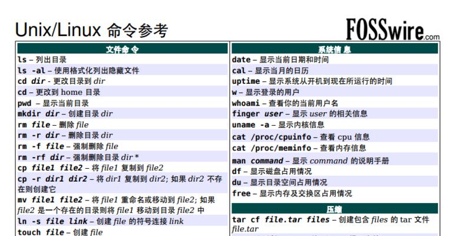Click the 'mkdir dir' command row
The height and width of the screenshot is (236, 456).
[123, 114]
